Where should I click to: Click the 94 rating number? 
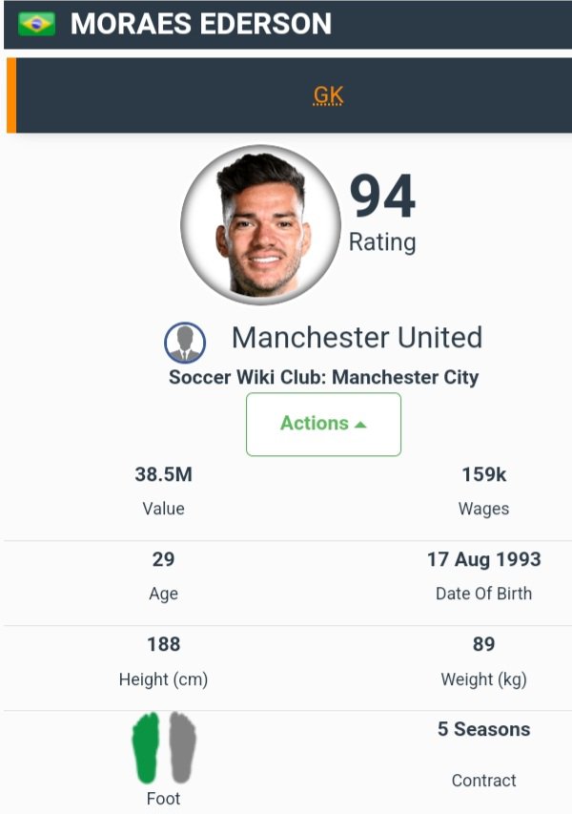point(382,196)
